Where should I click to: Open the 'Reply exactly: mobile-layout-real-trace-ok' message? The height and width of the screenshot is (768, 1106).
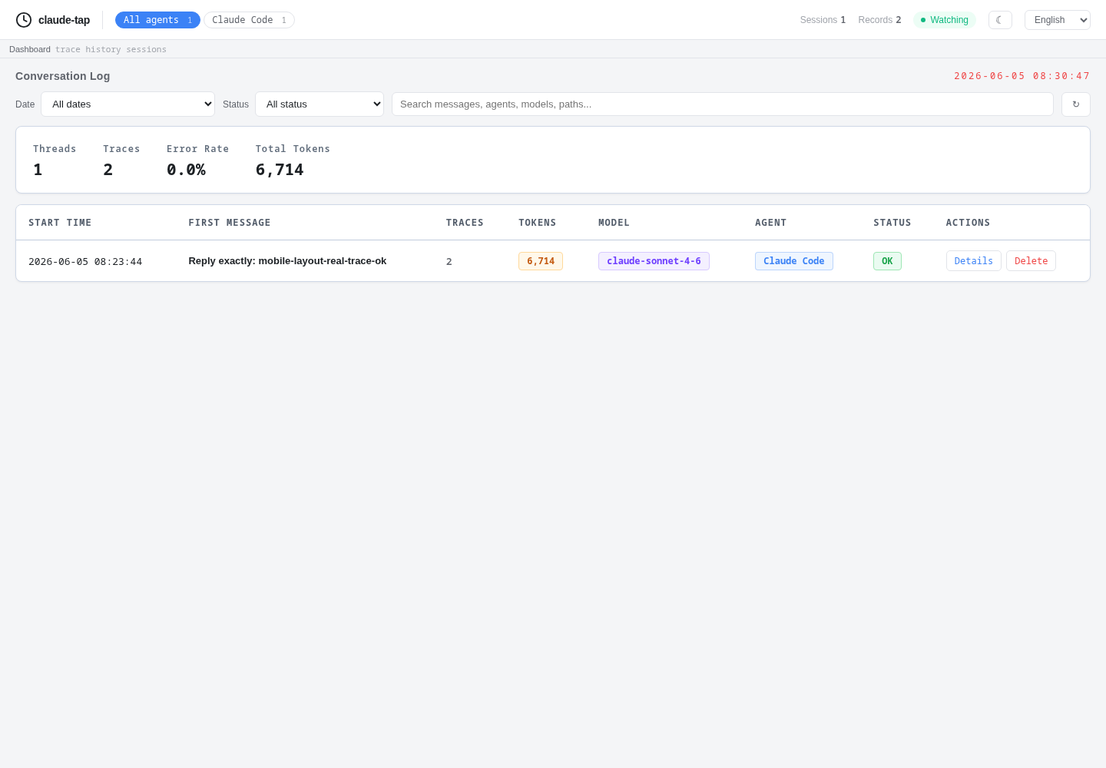pos(287,261)
